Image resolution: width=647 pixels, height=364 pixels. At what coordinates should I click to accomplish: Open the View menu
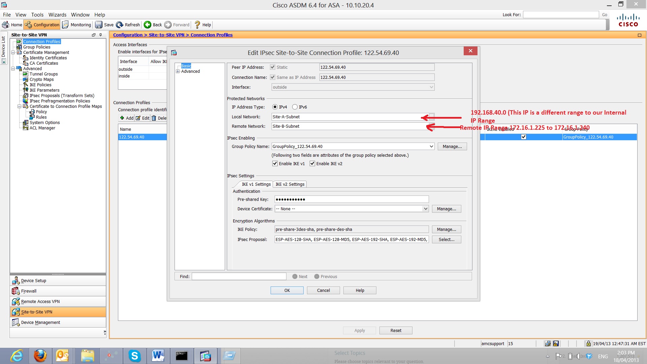(x=21, y=14)
